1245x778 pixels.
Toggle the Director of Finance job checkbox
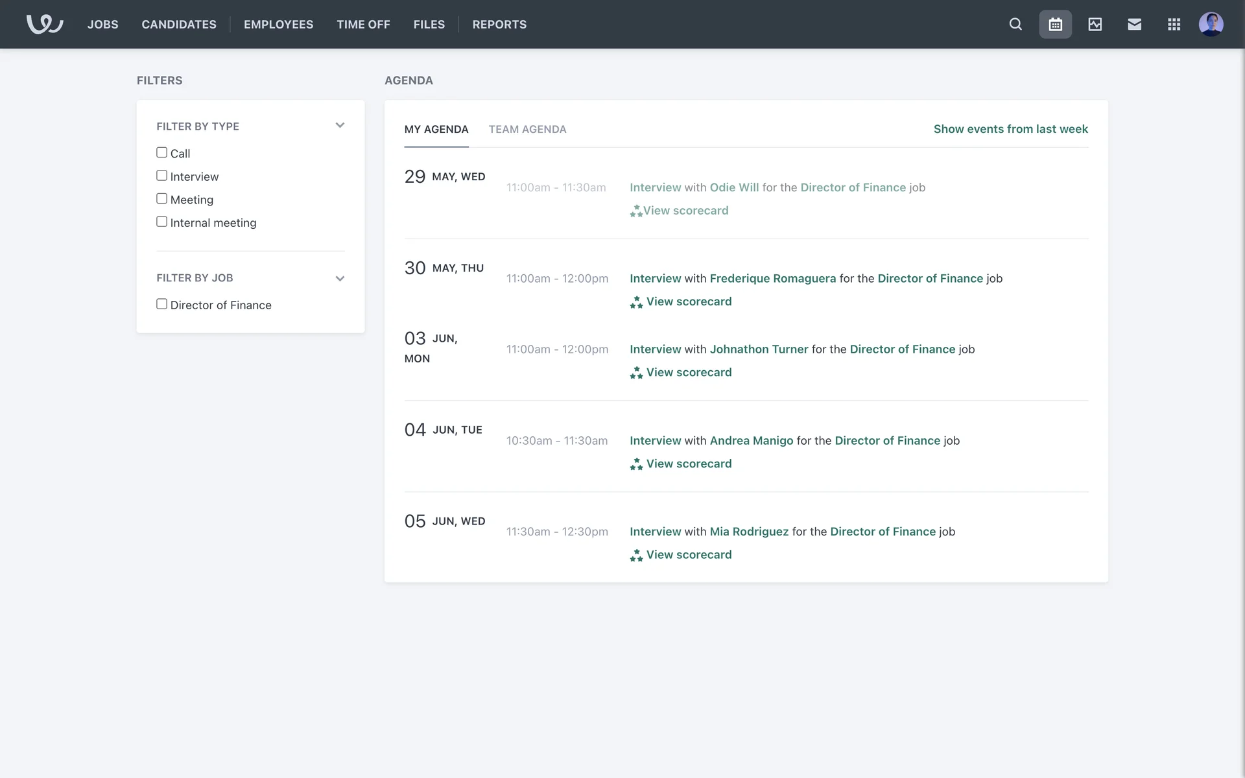click(161, 304)
